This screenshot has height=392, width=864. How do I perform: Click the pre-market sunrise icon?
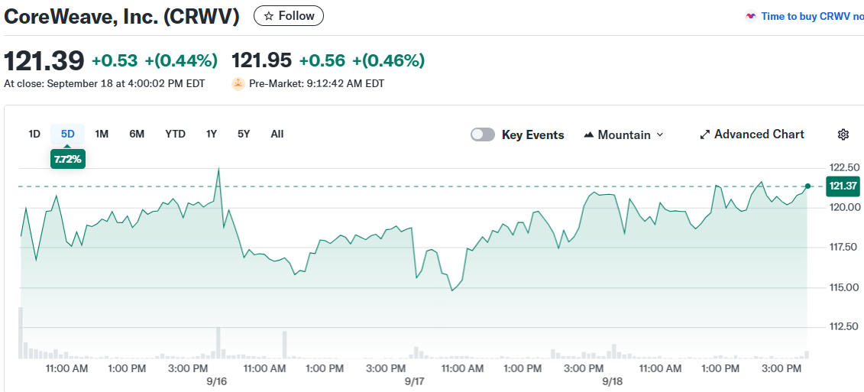tap(238, 84)
